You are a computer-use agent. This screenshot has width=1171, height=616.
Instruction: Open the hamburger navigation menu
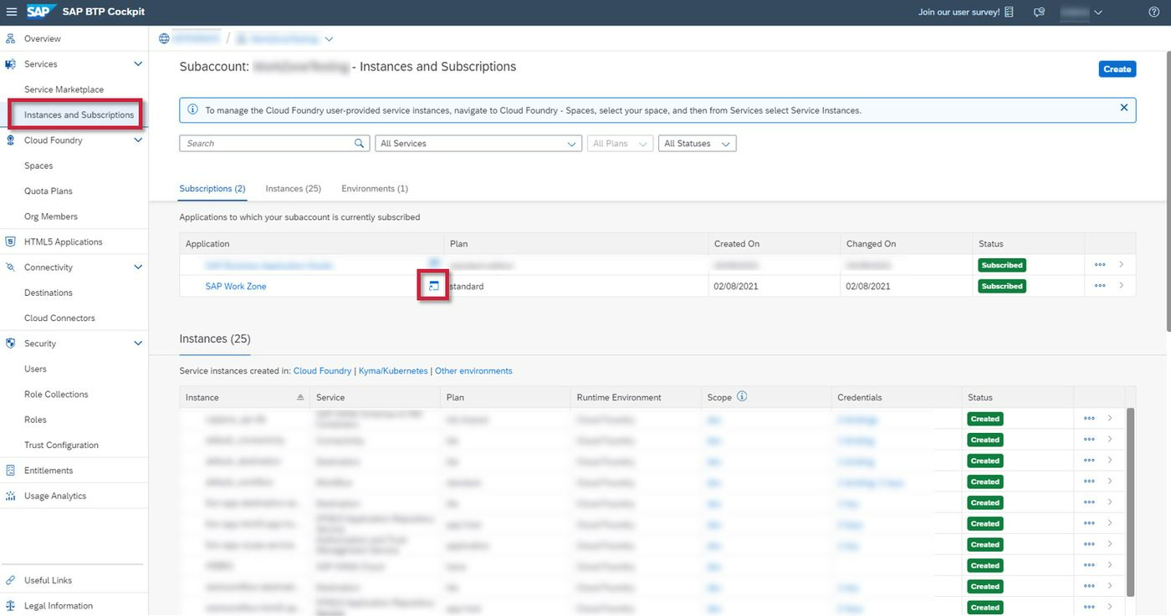pyautogui.click(x=11, y=12)
